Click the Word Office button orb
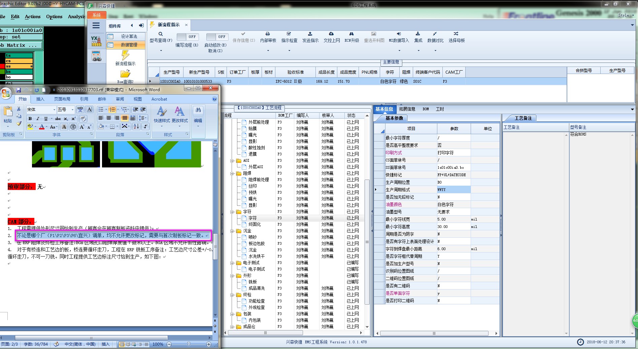Image resolution: width=638 pixels, height=349 pixels. click(x=6, y=93)
